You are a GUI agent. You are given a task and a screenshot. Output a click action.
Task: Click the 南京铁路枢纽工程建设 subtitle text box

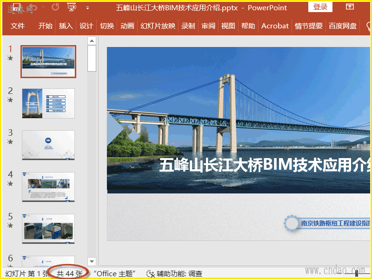pyautogui.click(x=335, y=223)
